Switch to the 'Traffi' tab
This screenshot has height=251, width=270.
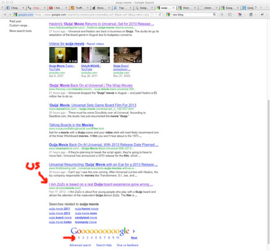(x=79, y=8)
